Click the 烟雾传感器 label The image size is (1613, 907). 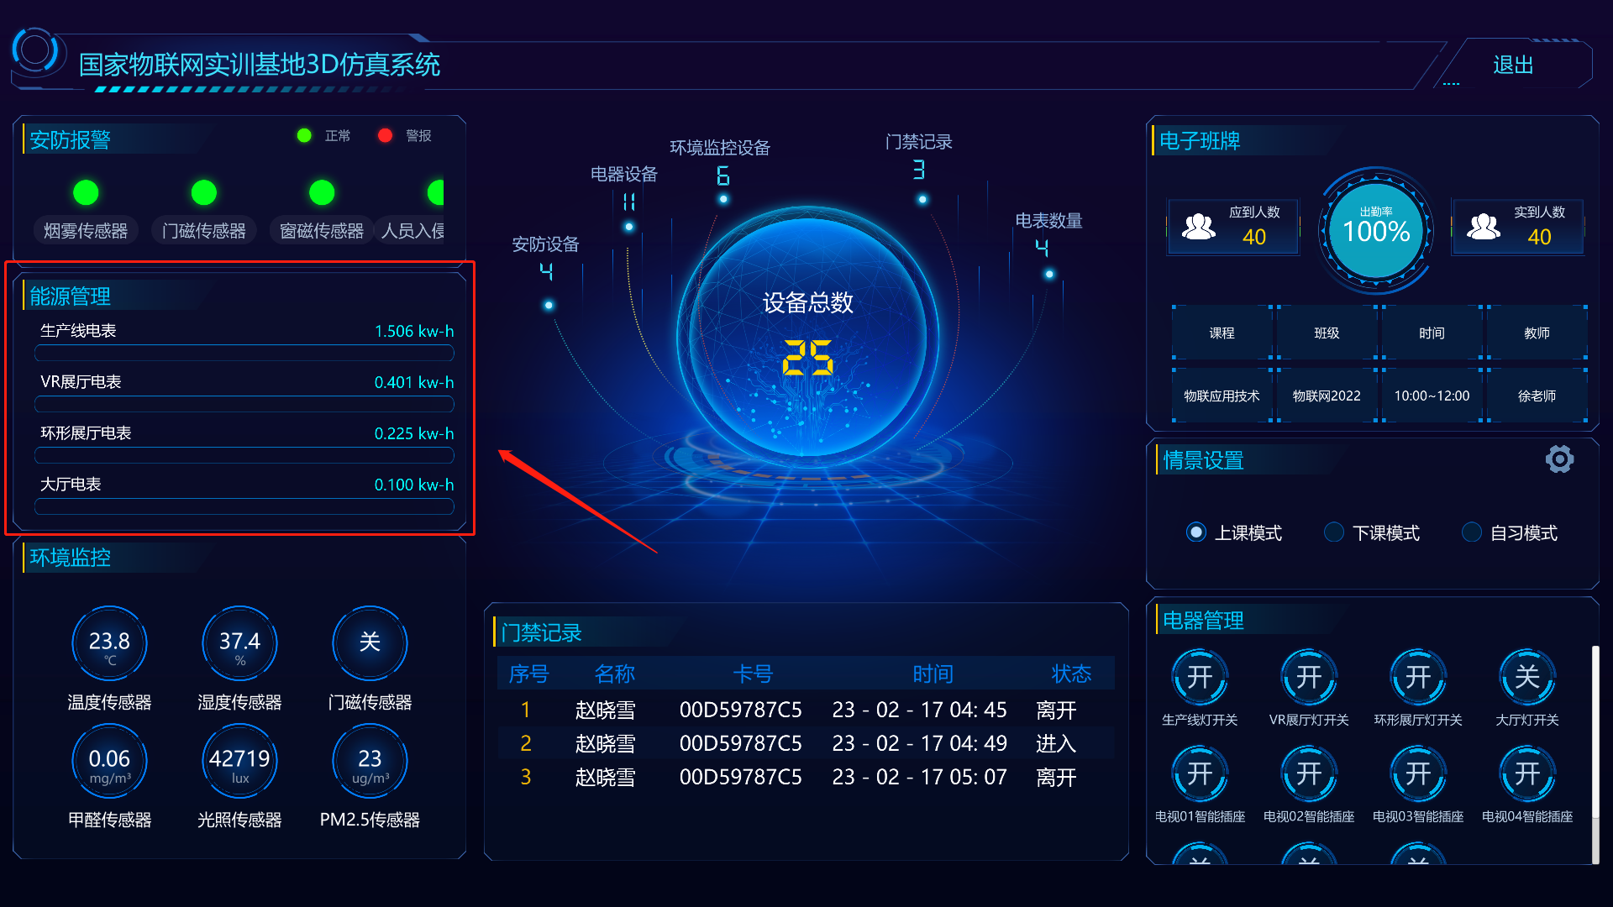(x=86, y=231)
